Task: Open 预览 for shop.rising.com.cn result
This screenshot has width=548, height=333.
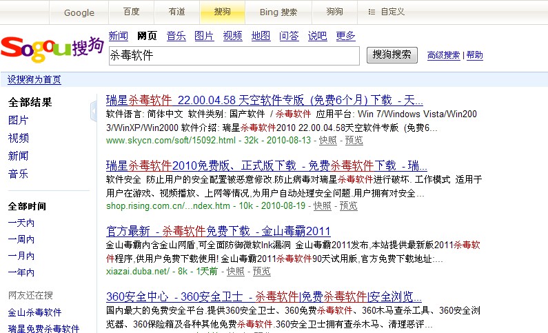Action: point(348,206)
